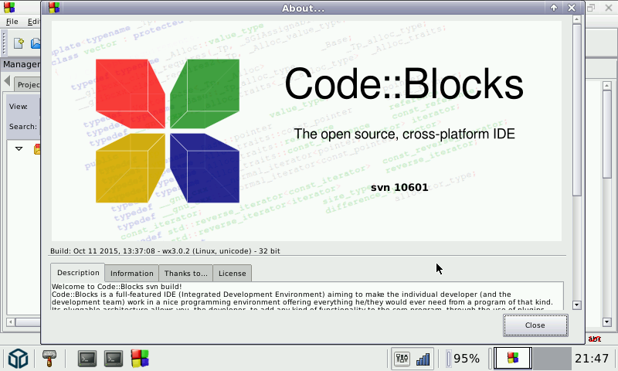The height and width of the screenshot is (371, 618).
Task: Switch to the Information tab
Action: [131, 273]
